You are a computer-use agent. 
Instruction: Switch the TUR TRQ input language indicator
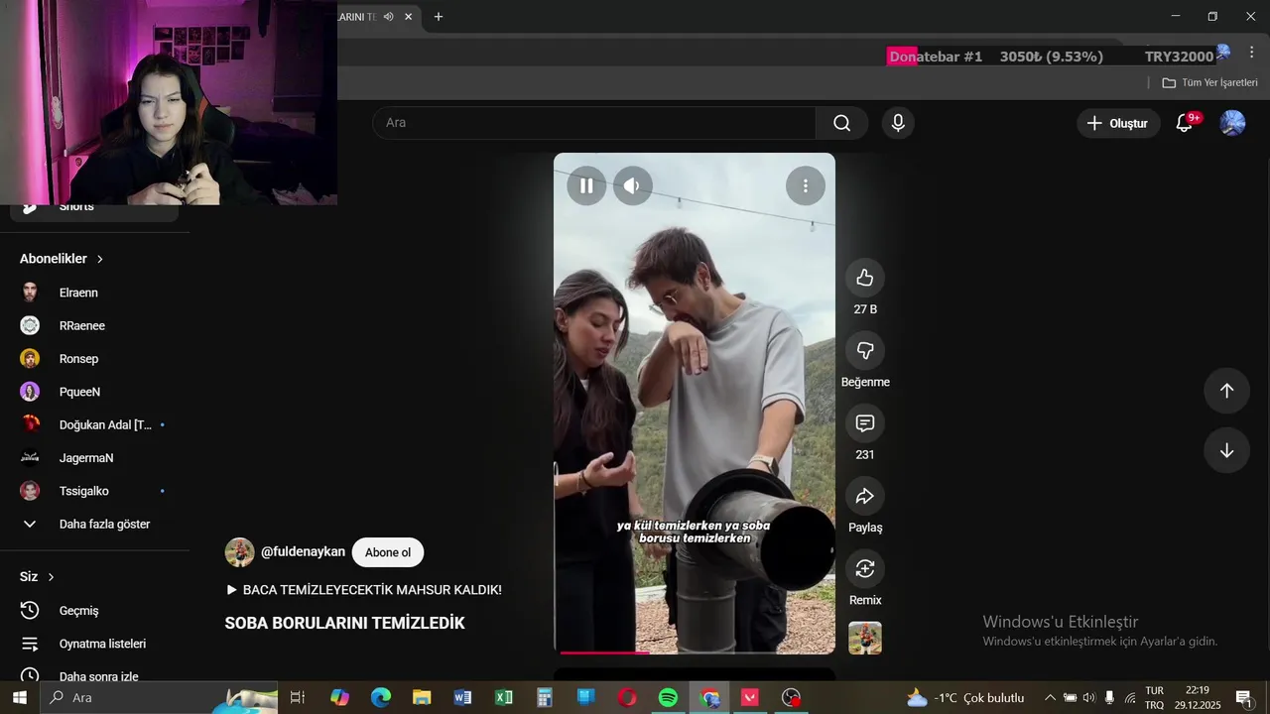point(1155,698)
